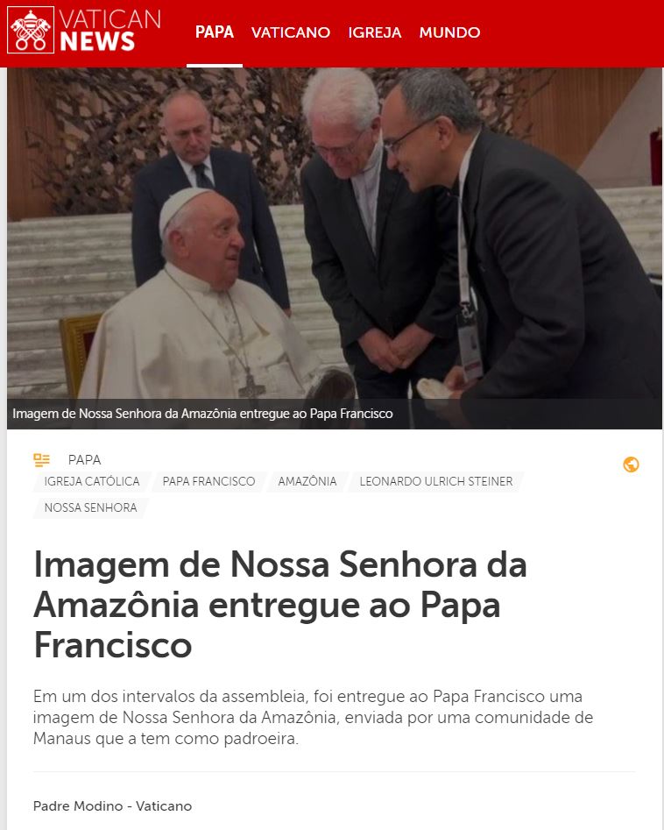Open the PAPA category label above tags
This screenshot has height=830, width=664.
85,460
